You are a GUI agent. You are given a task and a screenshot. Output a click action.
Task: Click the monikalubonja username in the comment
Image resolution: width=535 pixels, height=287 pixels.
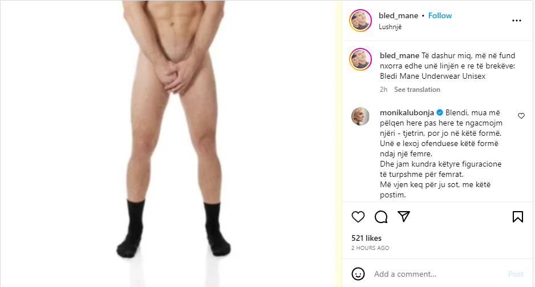pos(407,112)
